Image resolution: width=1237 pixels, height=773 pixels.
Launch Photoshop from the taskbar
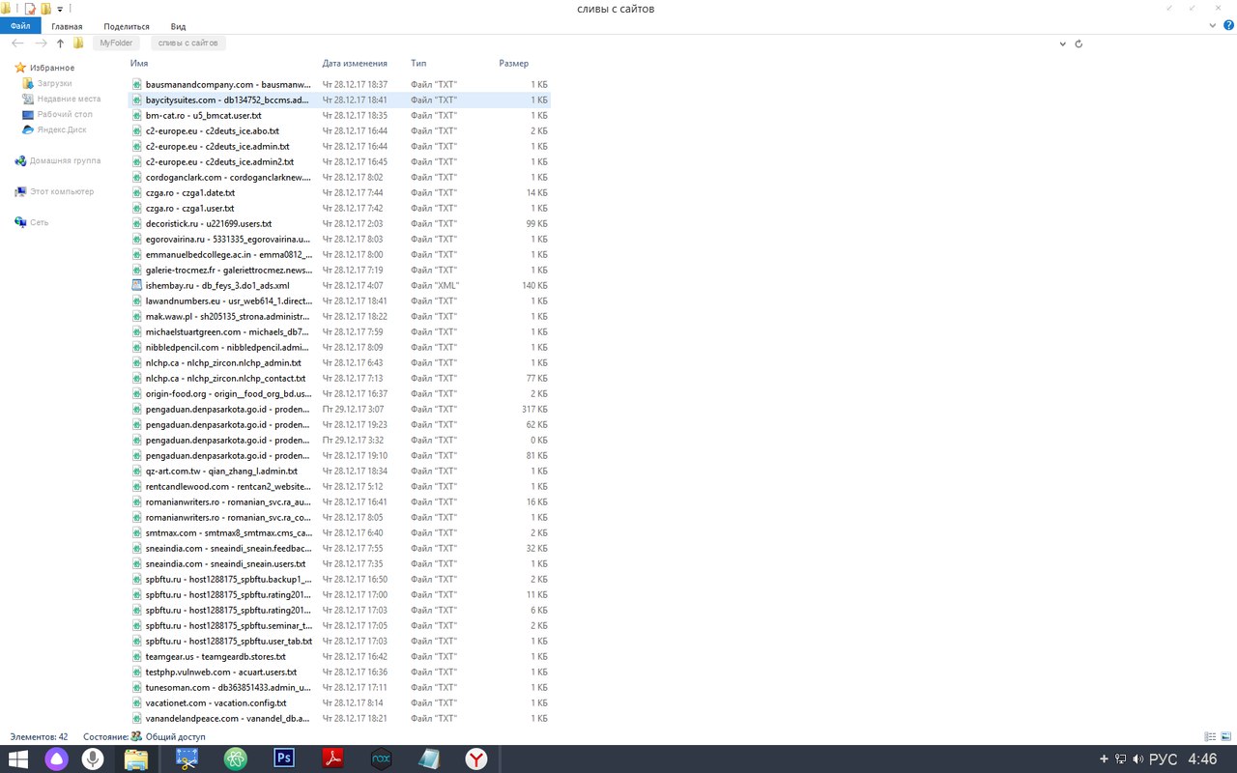(284, 759)
